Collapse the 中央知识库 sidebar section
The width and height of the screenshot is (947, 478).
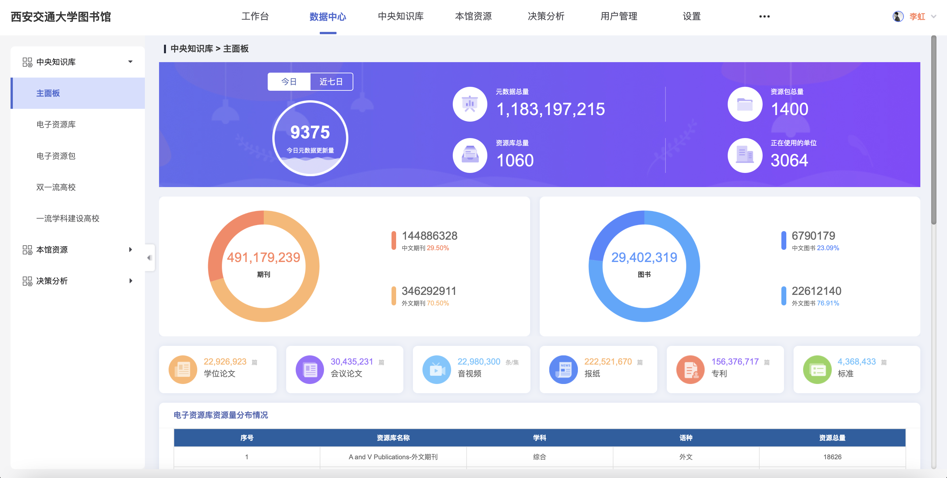tap(130, 62)
